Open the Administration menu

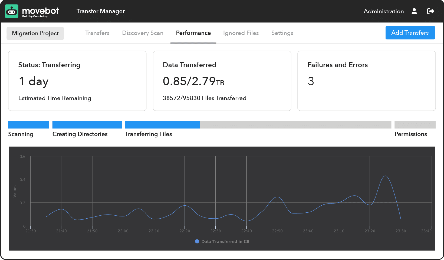coord(383,11)
